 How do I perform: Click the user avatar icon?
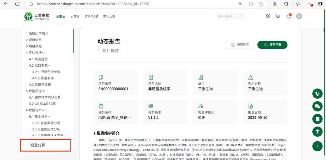[x=299, y=16]
